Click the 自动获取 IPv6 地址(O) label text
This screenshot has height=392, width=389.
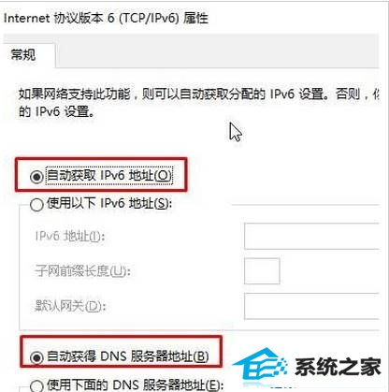pyautogui.click(x=109, y=176)
